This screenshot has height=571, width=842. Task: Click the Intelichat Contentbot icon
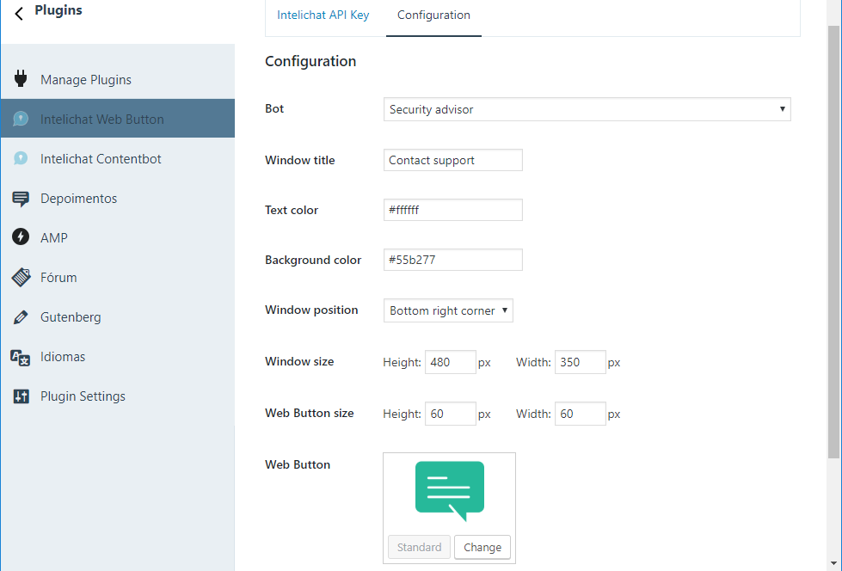pos(22,159)
